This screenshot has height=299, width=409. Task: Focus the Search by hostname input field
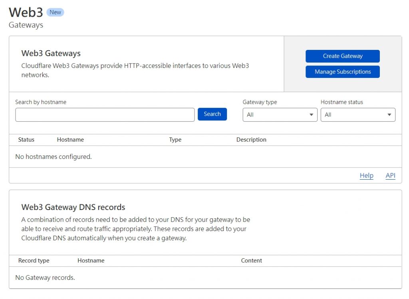(105, 115)
